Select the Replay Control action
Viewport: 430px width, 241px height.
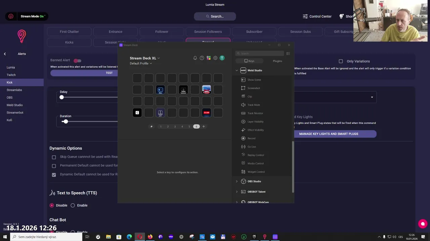[256, 155]
